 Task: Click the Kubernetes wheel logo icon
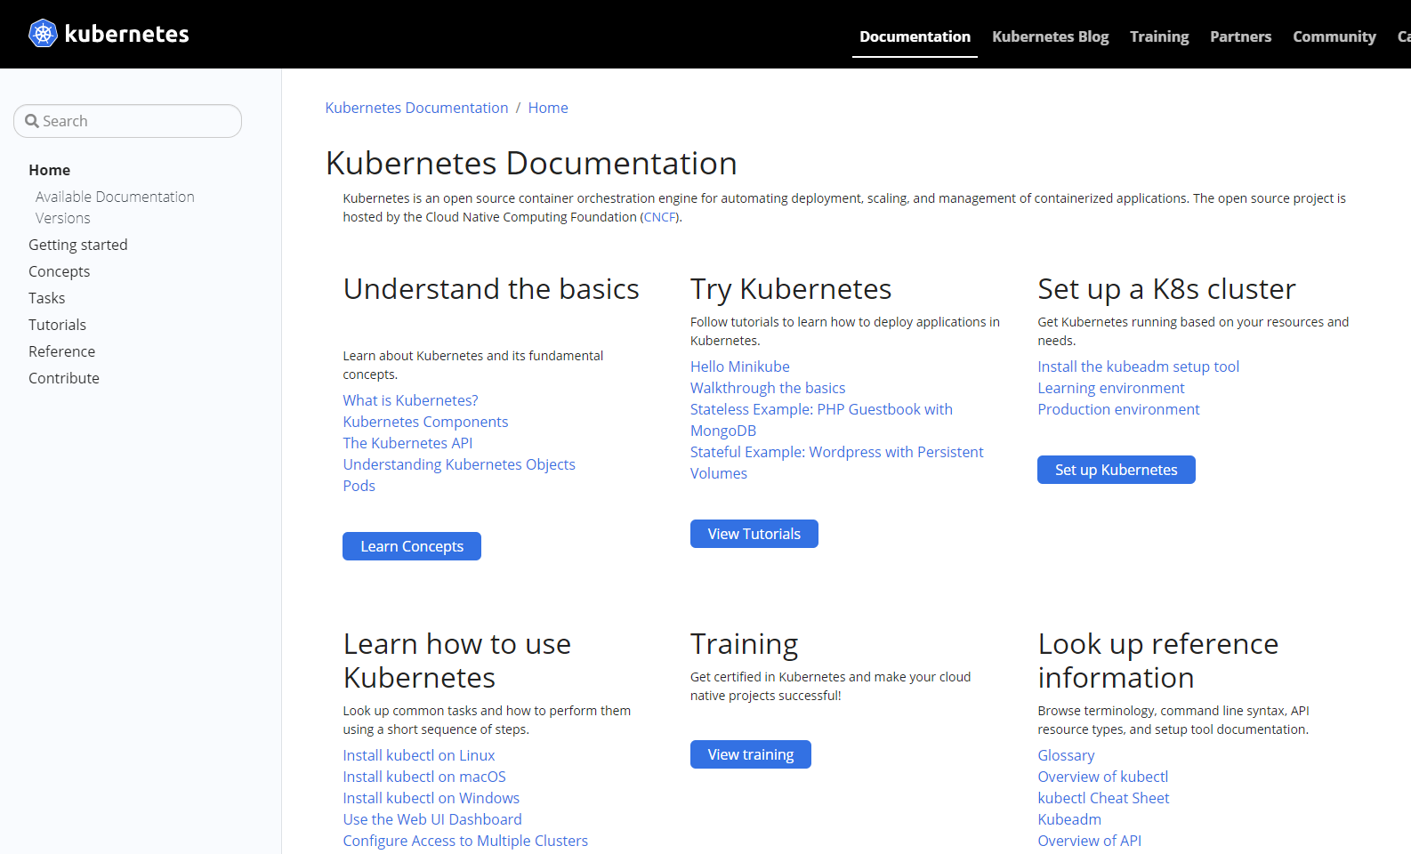click(43, 34)
